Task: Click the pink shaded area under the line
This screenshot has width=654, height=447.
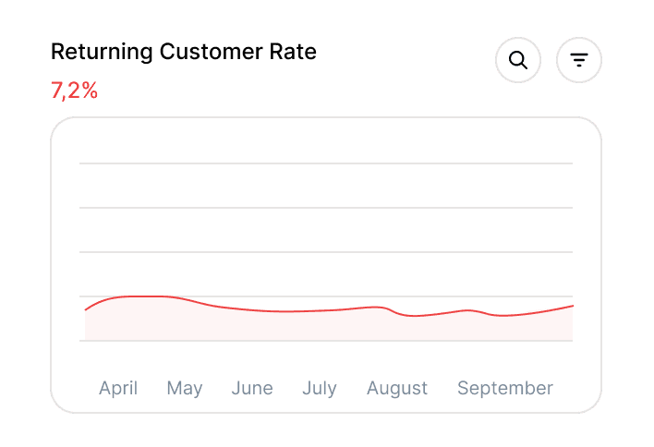Action: tap(277, 326)
